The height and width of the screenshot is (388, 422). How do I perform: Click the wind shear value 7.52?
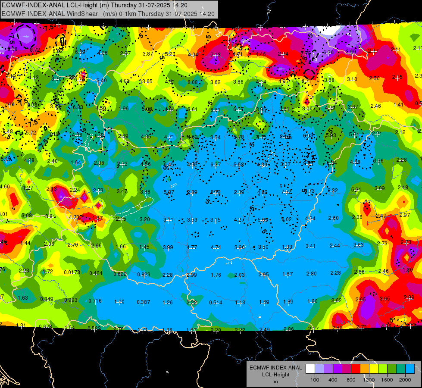pyautogui.click(x=286, y=191)
